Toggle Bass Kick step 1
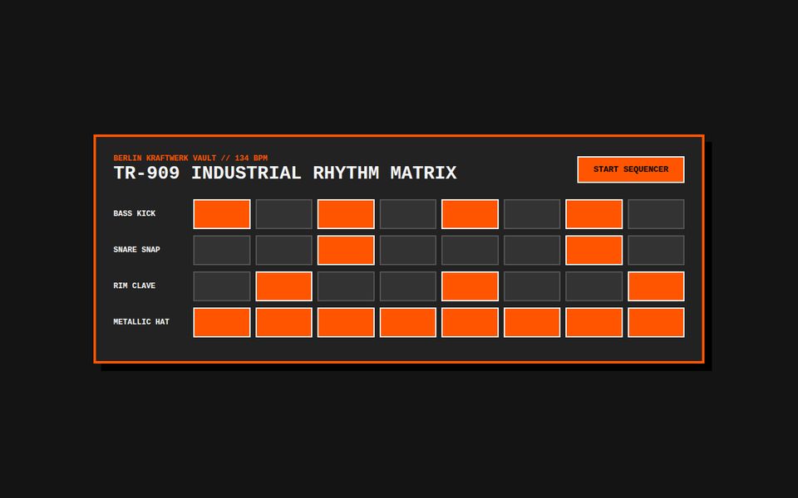The width and height of the screenshot is (798, 498). click(x=222, y=214)
